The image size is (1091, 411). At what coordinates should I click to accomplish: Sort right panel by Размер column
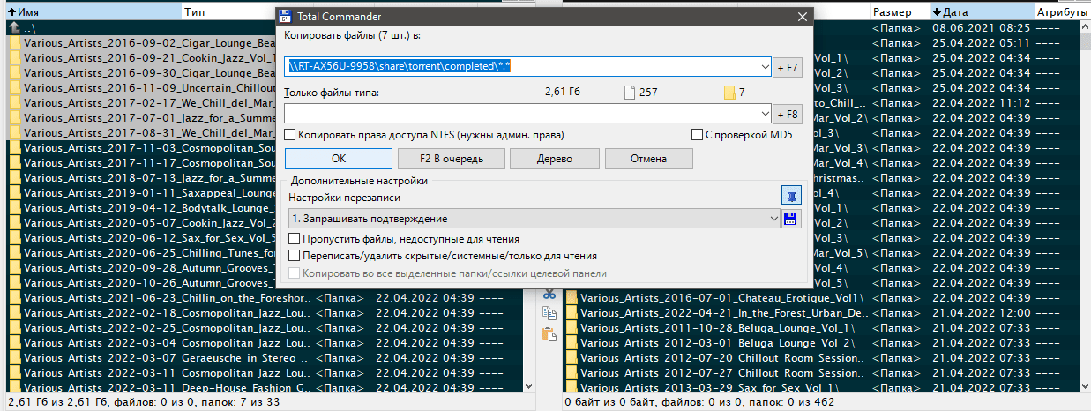pyautogui.click(x=900, y=12)
